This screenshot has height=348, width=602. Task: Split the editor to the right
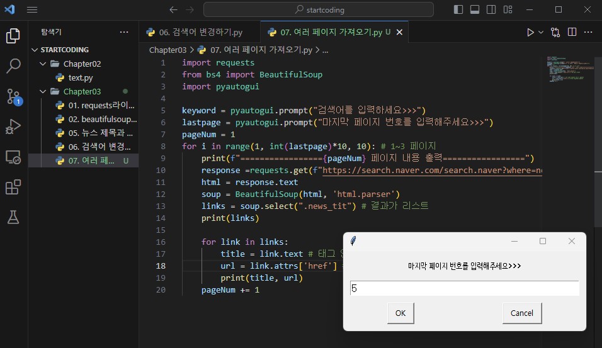point(572,32)
